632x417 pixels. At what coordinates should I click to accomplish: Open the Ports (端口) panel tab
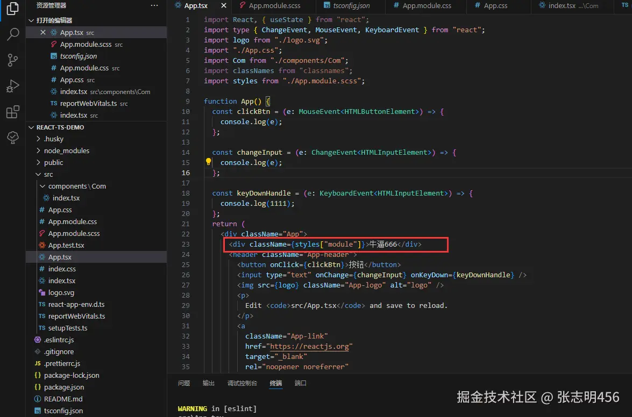point(300,383)
